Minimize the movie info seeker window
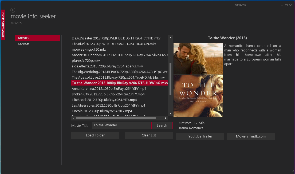 click(x=282, y=5)
